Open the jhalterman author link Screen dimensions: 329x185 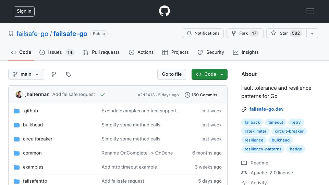tap(37, 95)
